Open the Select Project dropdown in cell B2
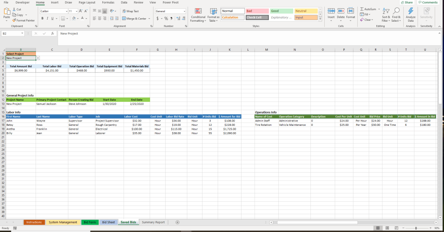This screenshot has width=444, height=232. (38, 58)
